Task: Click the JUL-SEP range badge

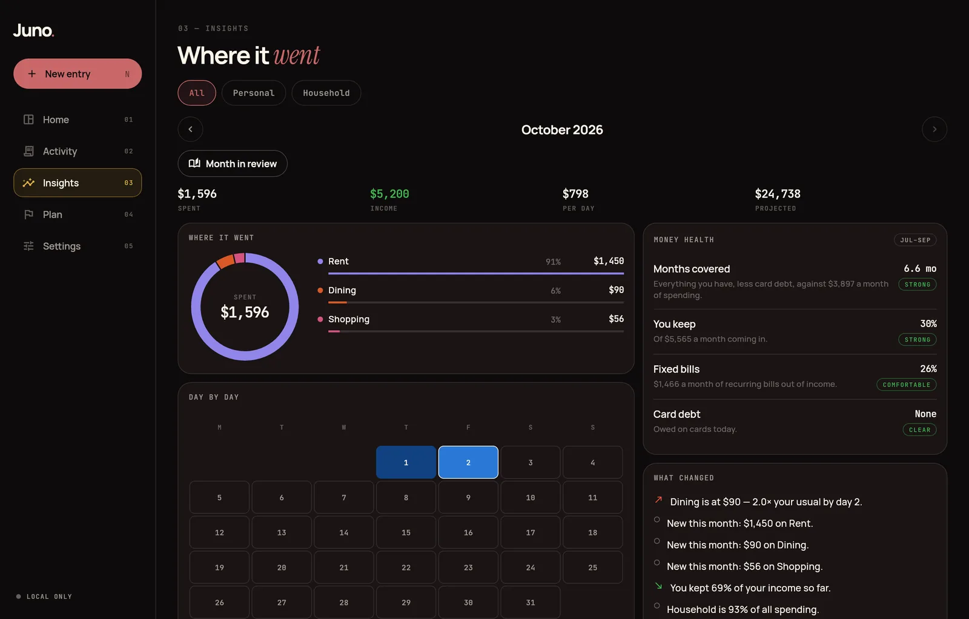Action: coord(915,240)
